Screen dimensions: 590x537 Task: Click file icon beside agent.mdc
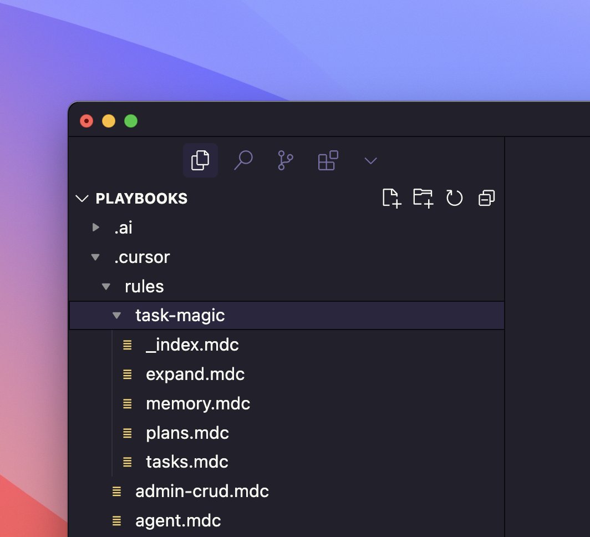116,521
